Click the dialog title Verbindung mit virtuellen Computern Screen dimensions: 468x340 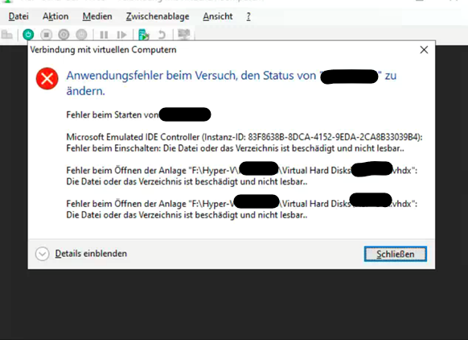coord(103,50)
